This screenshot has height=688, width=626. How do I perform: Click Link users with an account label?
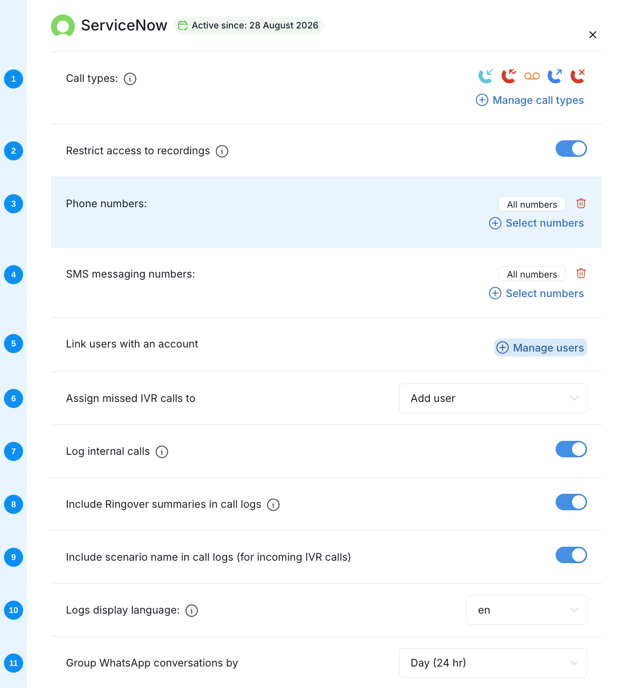coord(132,344)
